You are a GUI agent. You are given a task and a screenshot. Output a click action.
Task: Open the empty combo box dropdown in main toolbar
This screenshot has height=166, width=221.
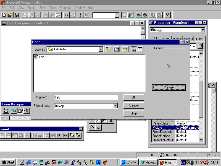117,15
